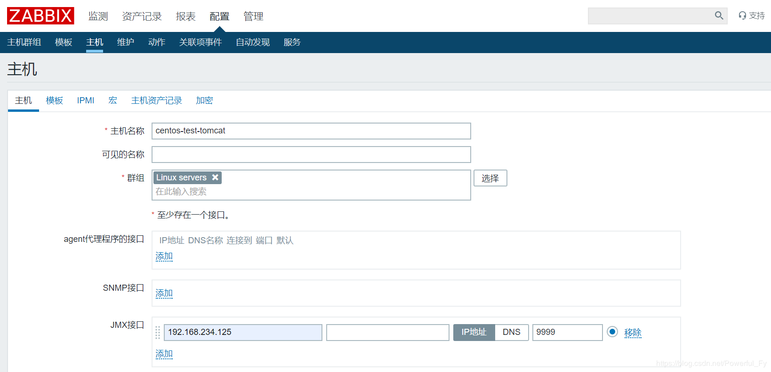Select the 主机 form tab
Image resolution: width=771 pixels, height=372 pixels.
(x=24, y=101)
